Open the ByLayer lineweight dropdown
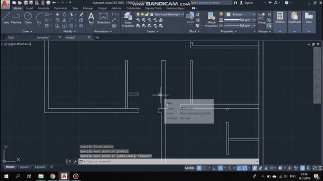This screenshot has width=323, height=181. point(240,20)
